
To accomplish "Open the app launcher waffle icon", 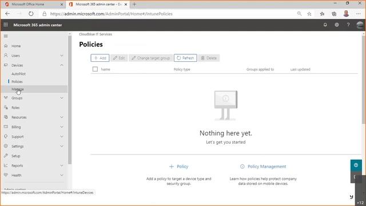I will coord(6,25).
